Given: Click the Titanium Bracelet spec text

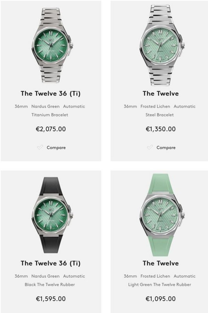Looking at the screenshot, I should point(50,115).
